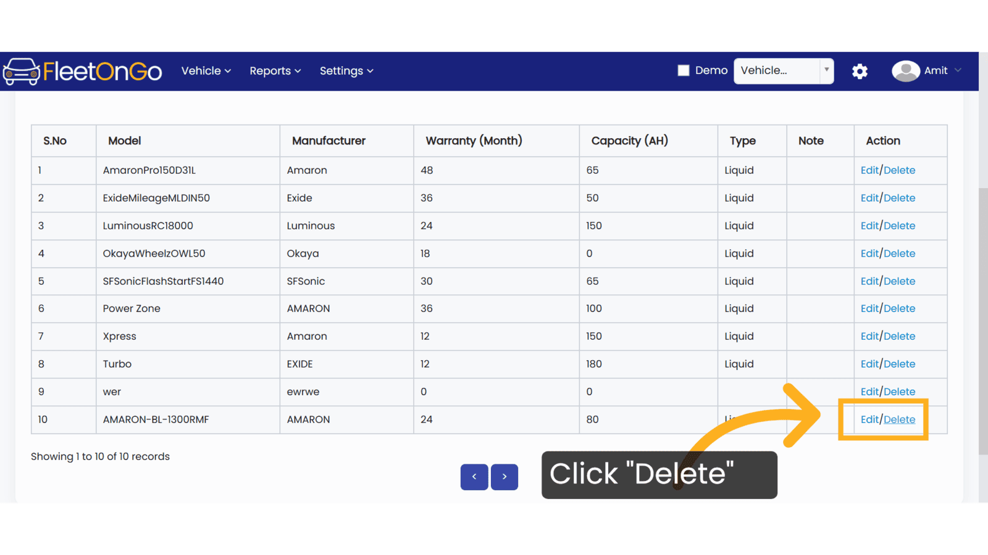The width and height of the screenshot is (988, 555).
Task: Open the Vehicle selector dropdown
Action: pos(784,71)
